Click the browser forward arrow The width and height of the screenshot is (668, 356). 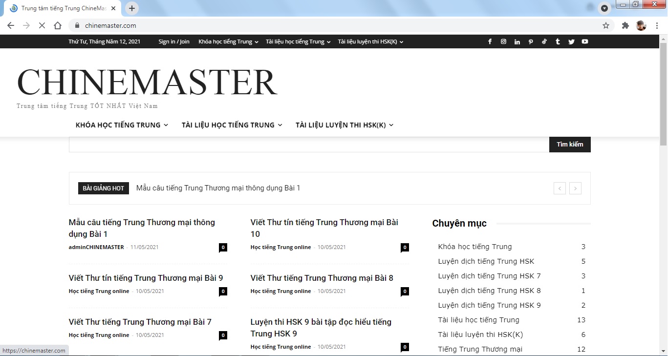(26, 25)
